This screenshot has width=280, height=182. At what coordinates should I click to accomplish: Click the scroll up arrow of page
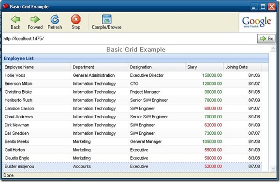pos(273,48)
